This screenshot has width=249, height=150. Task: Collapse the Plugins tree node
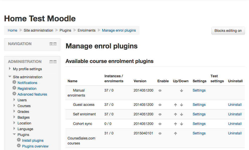click(14, 134)
